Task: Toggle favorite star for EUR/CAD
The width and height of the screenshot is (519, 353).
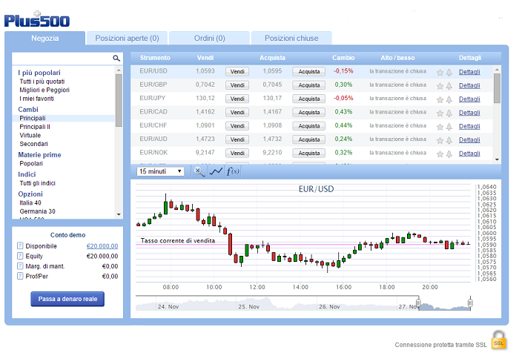Action: click(440, 113)
